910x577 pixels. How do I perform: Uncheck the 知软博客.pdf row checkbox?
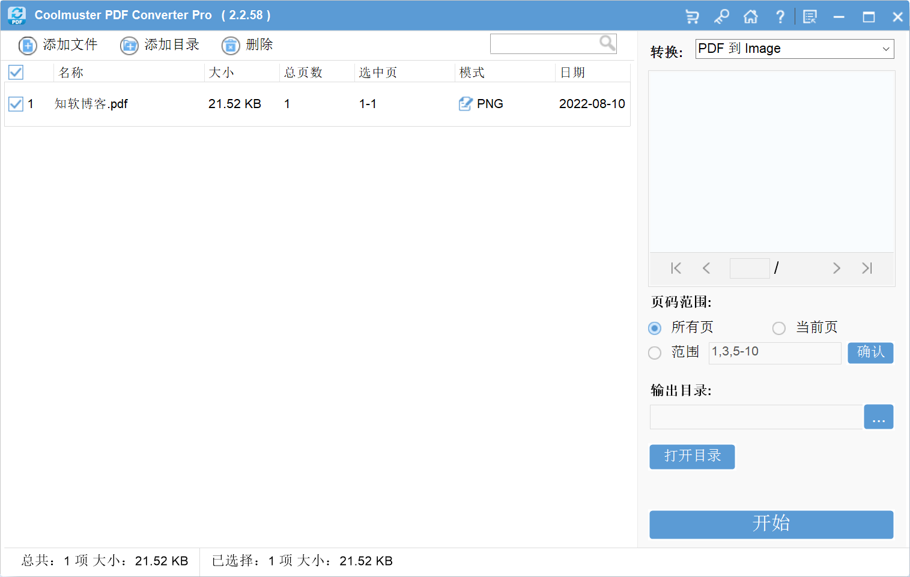[16, 104]
